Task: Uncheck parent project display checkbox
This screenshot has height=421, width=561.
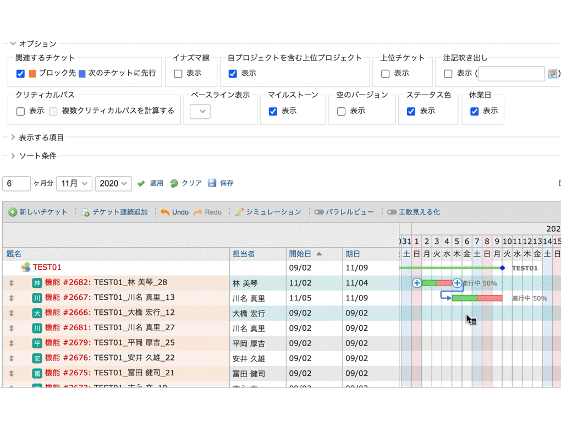Action: (x=233, y=74)
